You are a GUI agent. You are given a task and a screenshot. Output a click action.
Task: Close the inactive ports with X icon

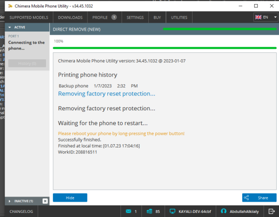point(45,201)
